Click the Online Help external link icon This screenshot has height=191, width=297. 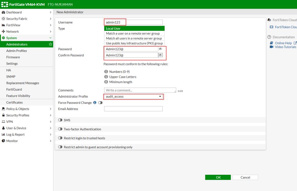(x=295, y=43)
